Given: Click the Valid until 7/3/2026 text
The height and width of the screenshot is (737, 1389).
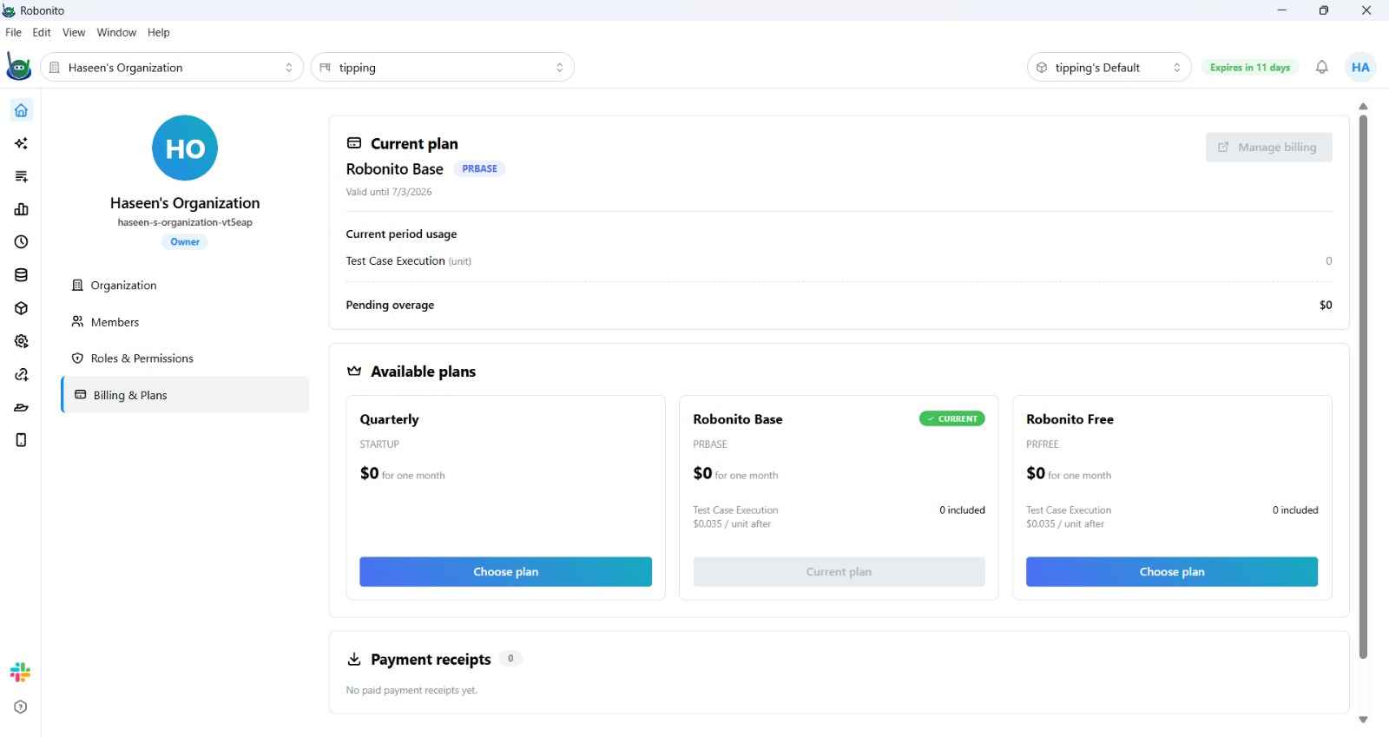Looking at the screenshot, I should [389, 192].
